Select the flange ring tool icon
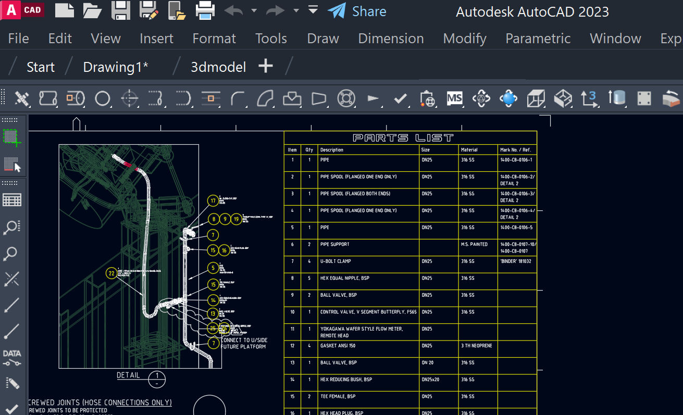The image size is (683, 415). tap(346, 98)
